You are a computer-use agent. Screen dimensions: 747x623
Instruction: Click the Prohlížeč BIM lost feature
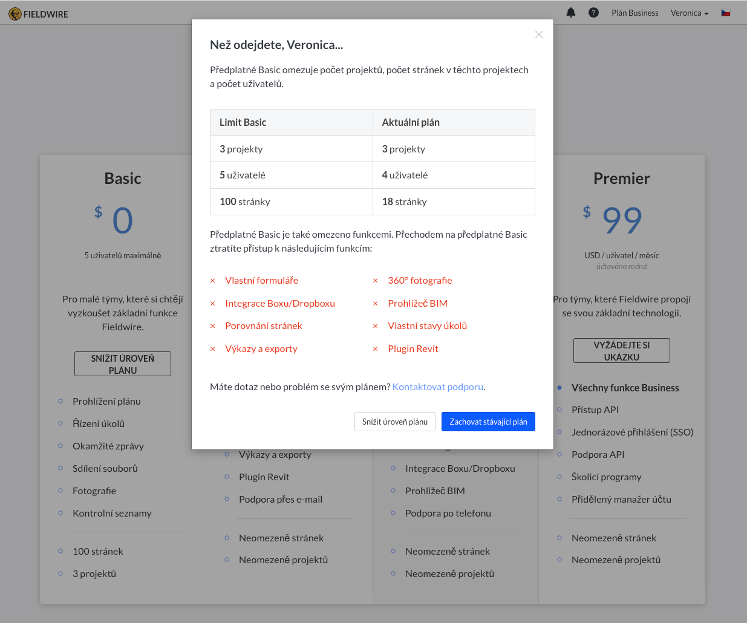(x=418, y=303)
